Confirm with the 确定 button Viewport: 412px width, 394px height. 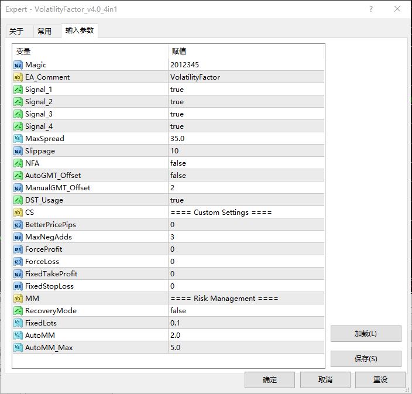coord(270,380)
